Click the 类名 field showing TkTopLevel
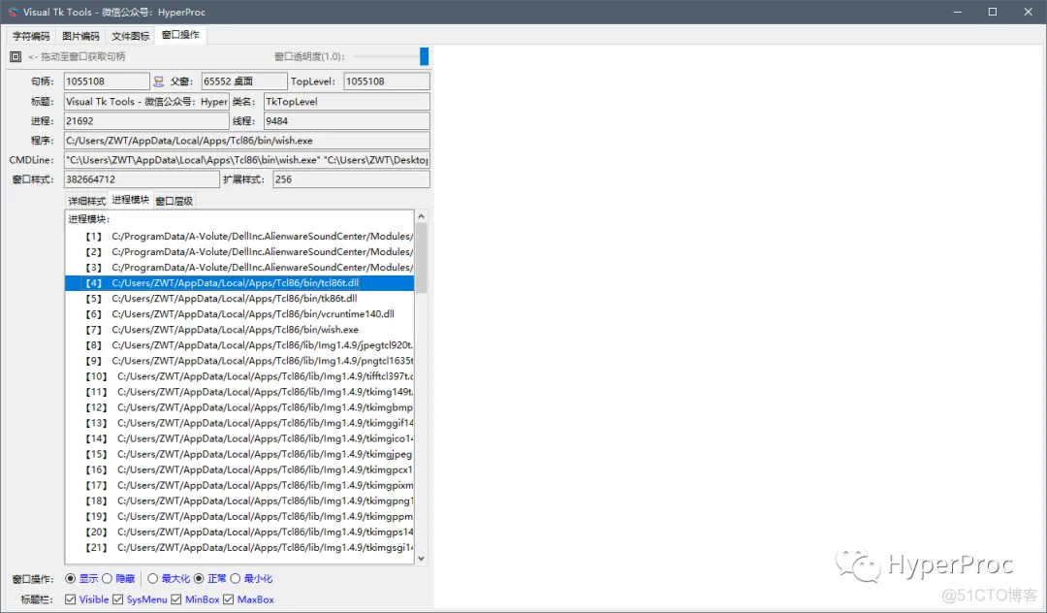1047x613 pixels. [346, 102]
